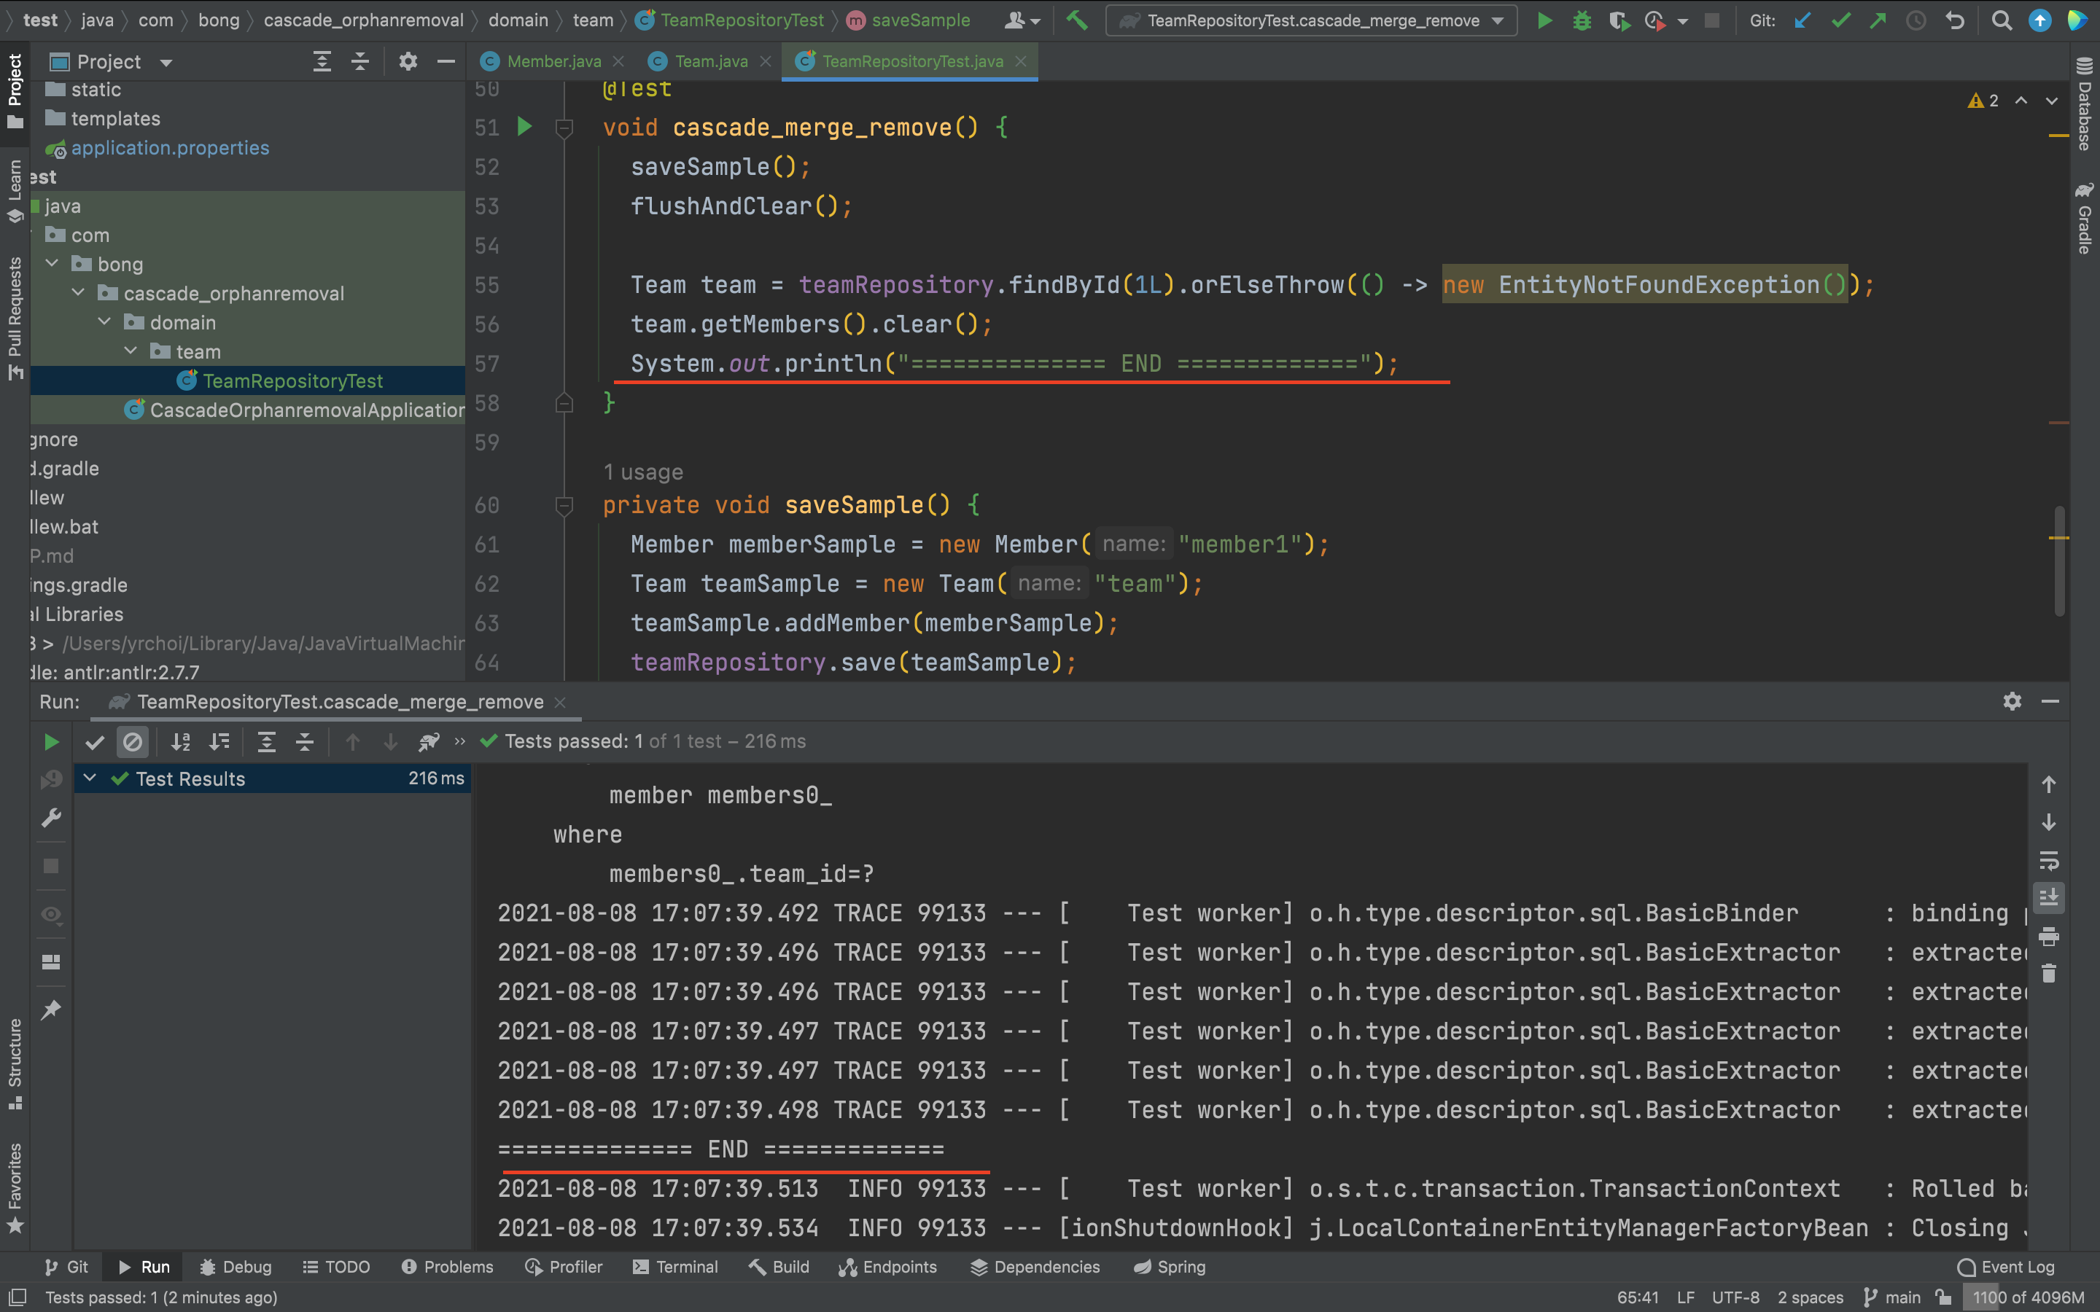Open the run configuration dropdown

pos(1311,20)
